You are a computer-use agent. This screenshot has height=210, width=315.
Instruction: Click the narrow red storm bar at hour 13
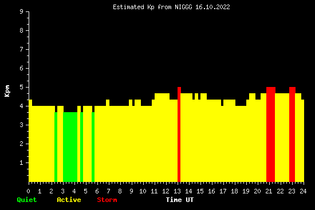179,134
